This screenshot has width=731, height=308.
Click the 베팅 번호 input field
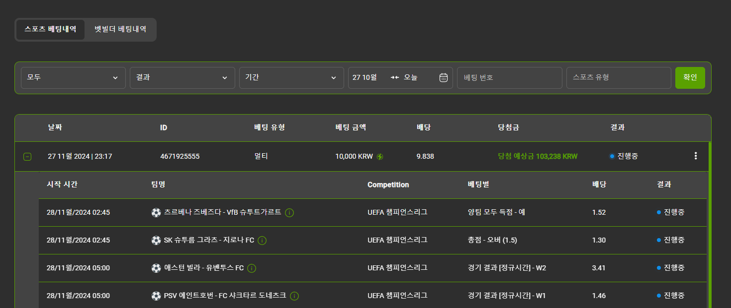[509, 78]
